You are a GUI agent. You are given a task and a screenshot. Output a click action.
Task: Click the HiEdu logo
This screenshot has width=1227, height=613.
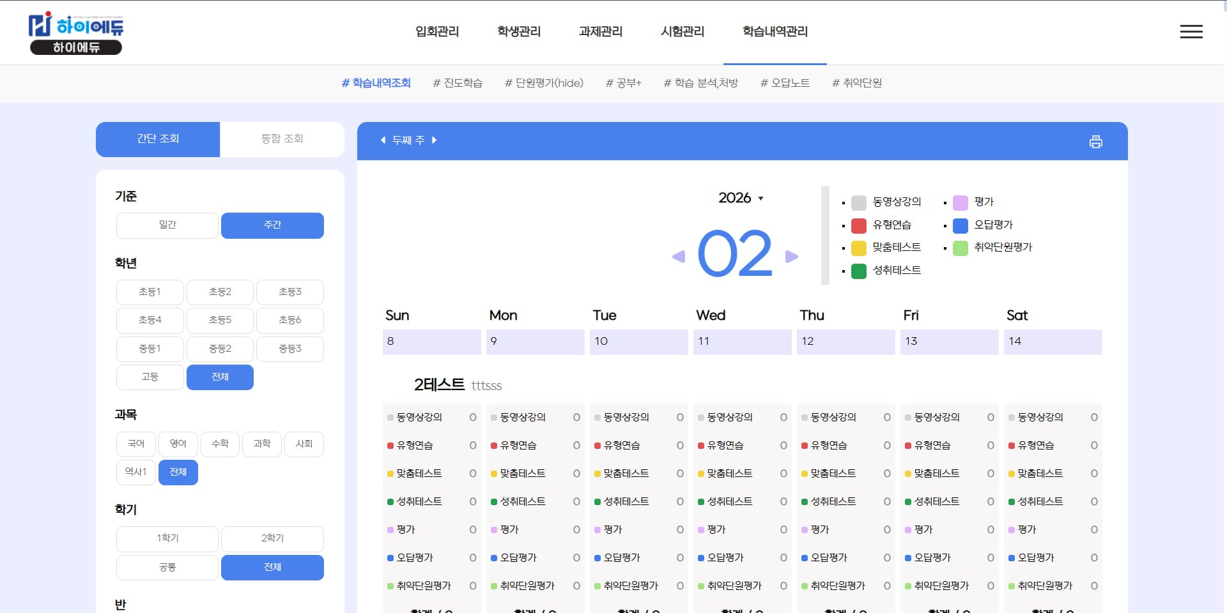tap(76, 33)
